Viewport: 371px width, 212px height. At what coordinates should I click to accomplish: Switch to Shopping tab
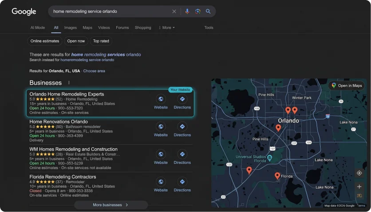(143, 27)
